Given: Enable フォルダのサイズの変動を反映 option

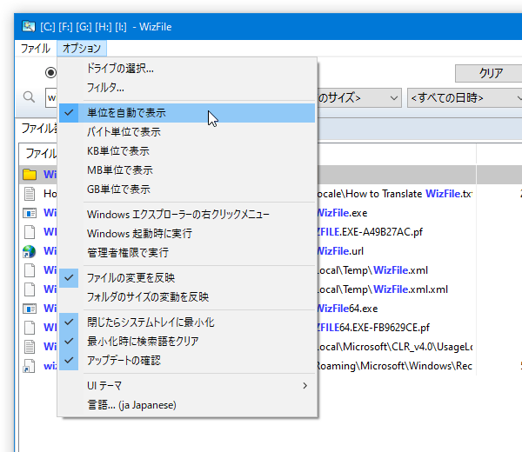Looking at the screenshot, I should click(x=187, y=297).
